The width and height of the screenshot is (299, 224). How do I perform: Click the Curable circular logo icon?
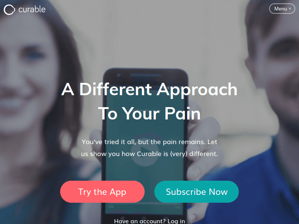pyautogui.click(x=9, y=10)
